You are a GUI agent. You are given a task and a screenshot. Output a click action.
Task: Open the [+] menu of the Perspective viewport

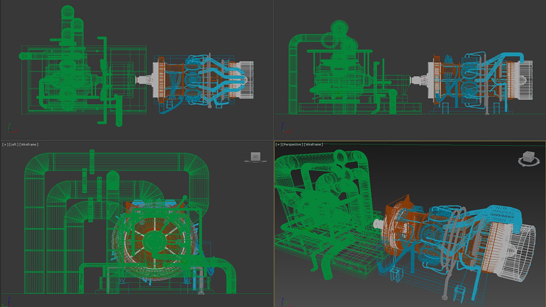pyautogui.click(x=278, y=145)
